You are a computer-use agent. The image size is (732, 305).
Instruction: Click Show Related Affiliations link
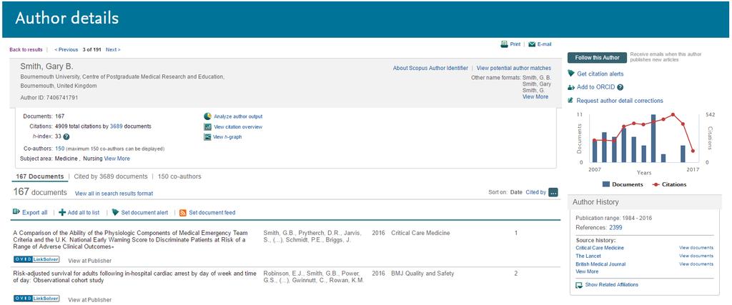coord(612,284)
